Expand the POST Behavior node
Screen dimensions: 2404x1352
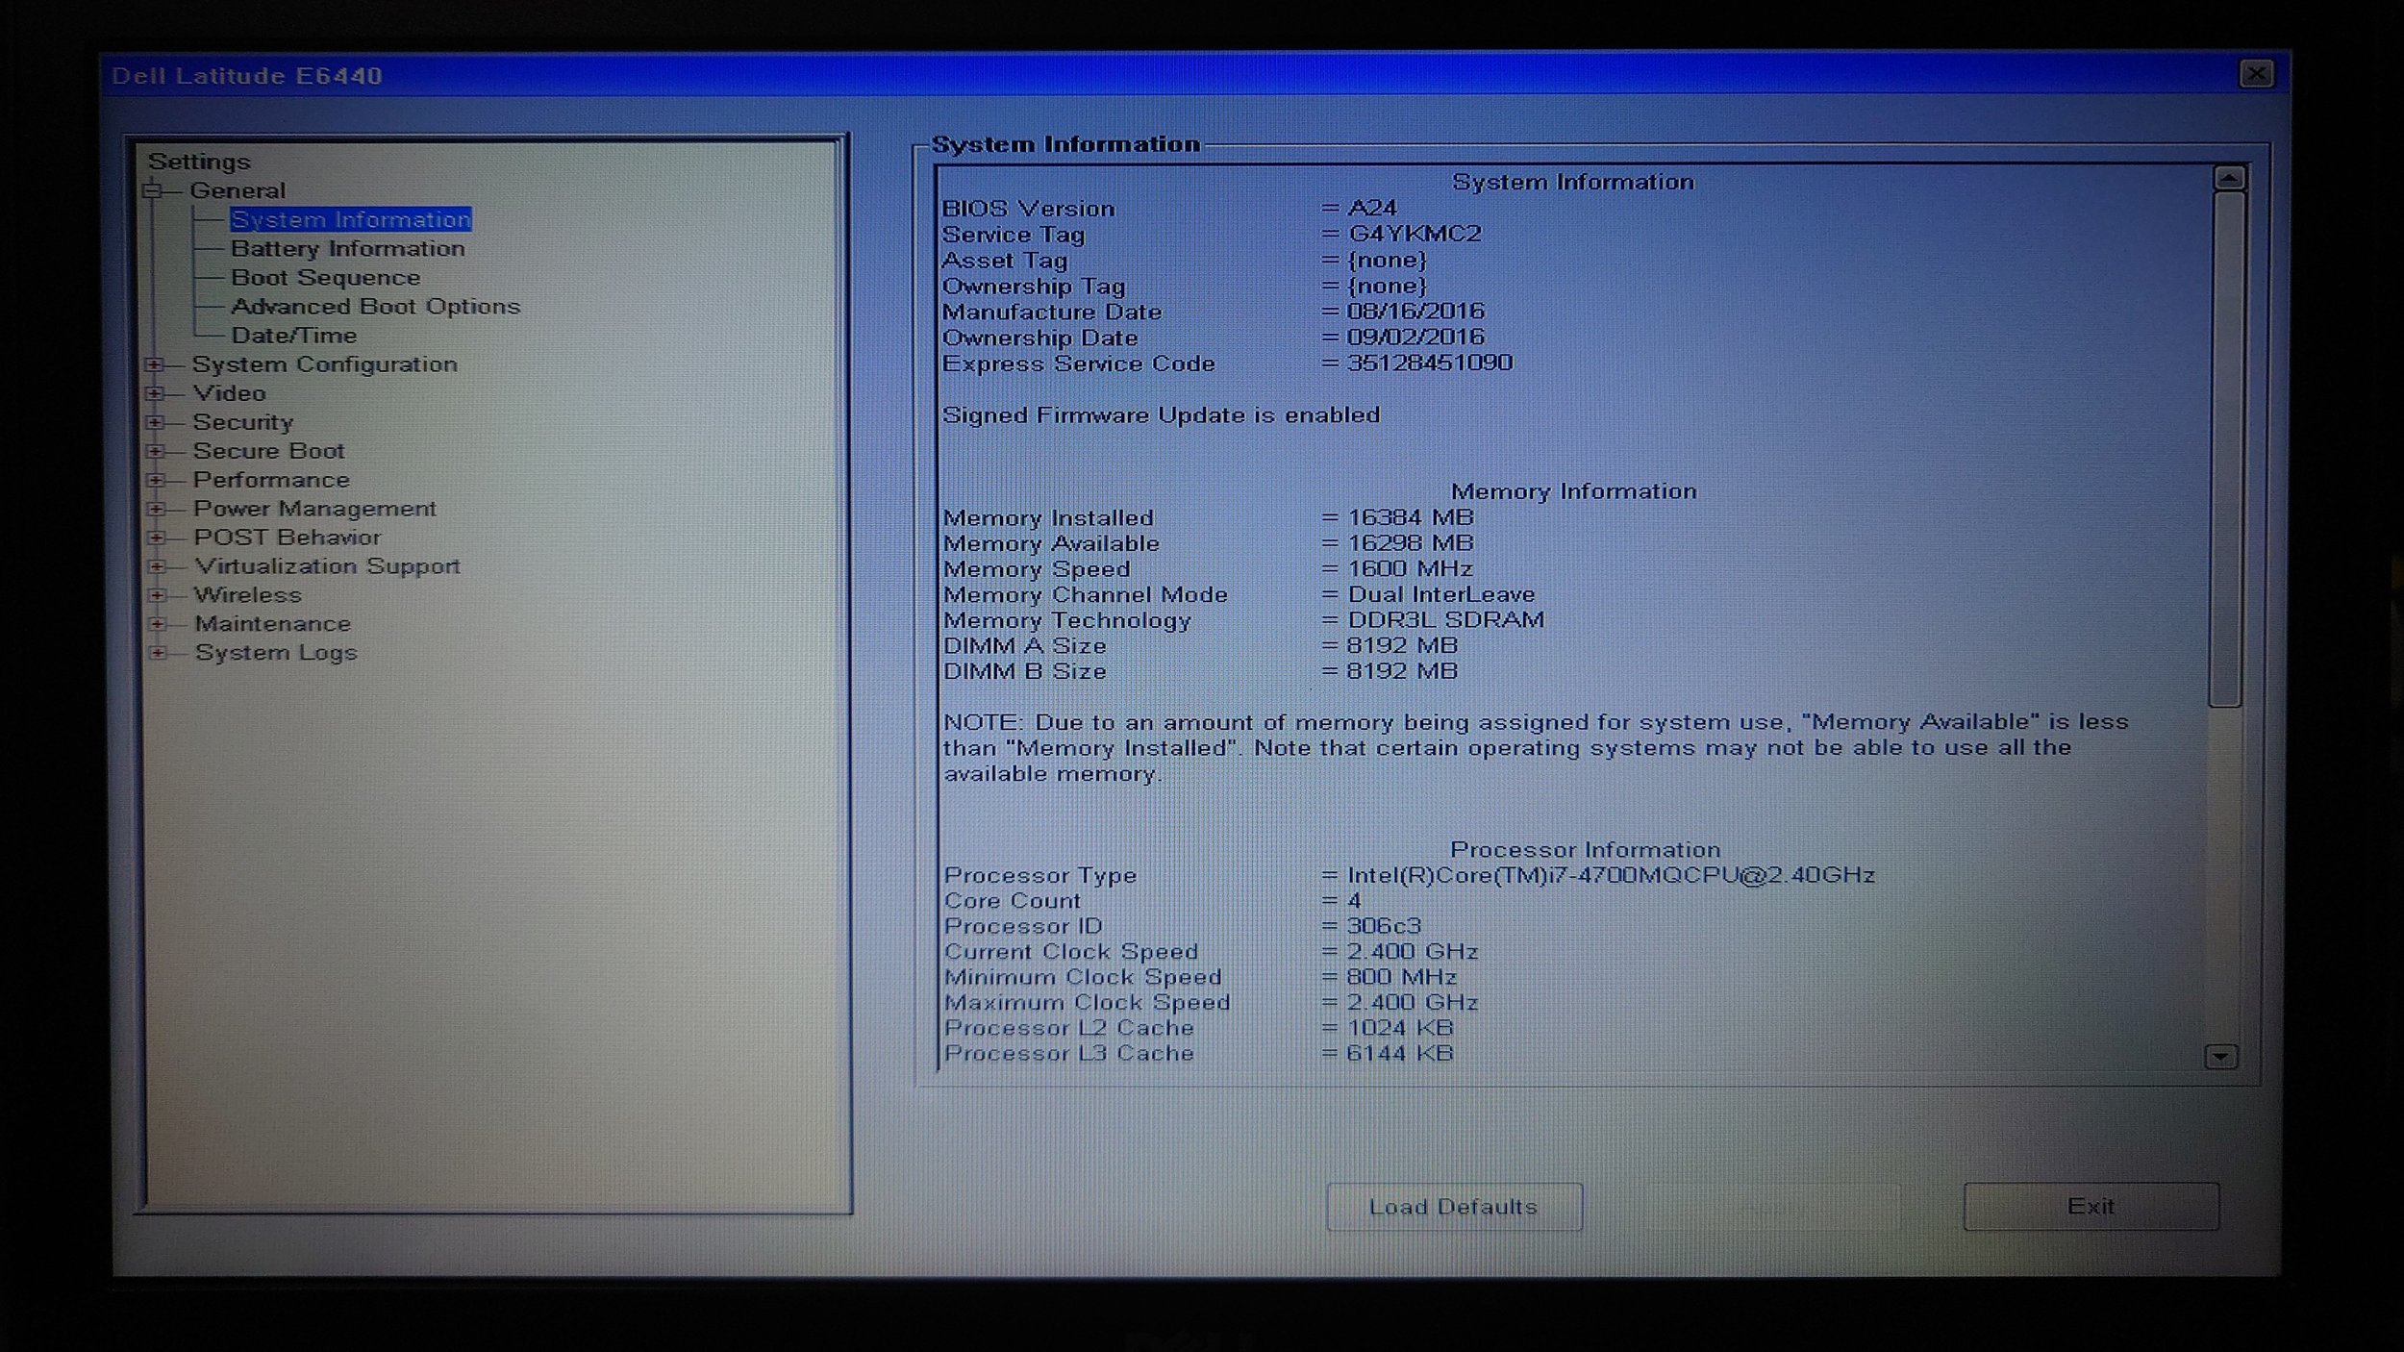point(157,538)
